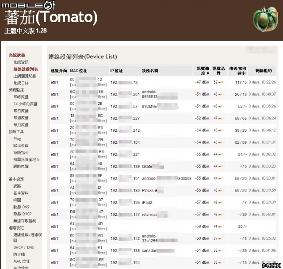Sort table by 連線介面 column header
Screen dimensions: 283x269
59,71
